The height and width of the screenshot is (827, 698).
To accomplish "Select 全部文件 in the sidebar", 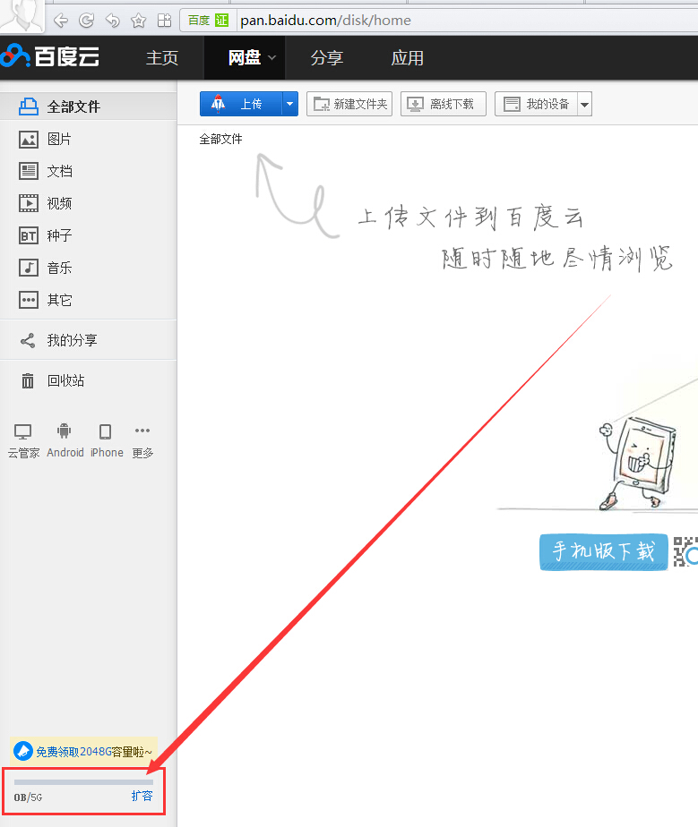I will [88, 107].
